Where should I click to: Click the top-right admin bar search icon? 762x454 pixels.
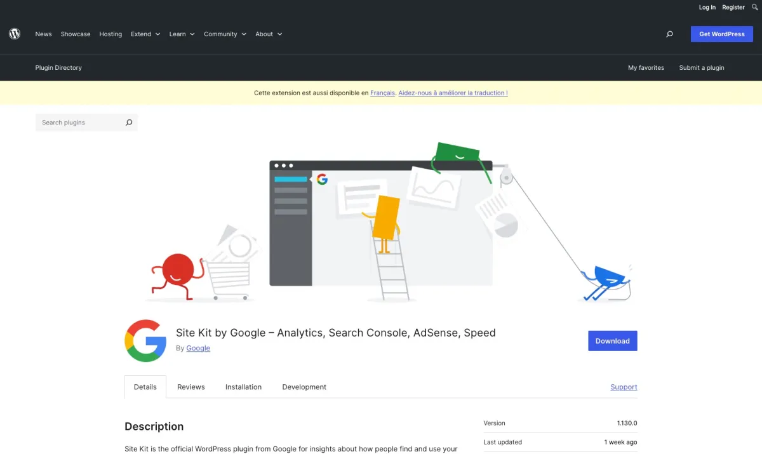tap(755, 7)
